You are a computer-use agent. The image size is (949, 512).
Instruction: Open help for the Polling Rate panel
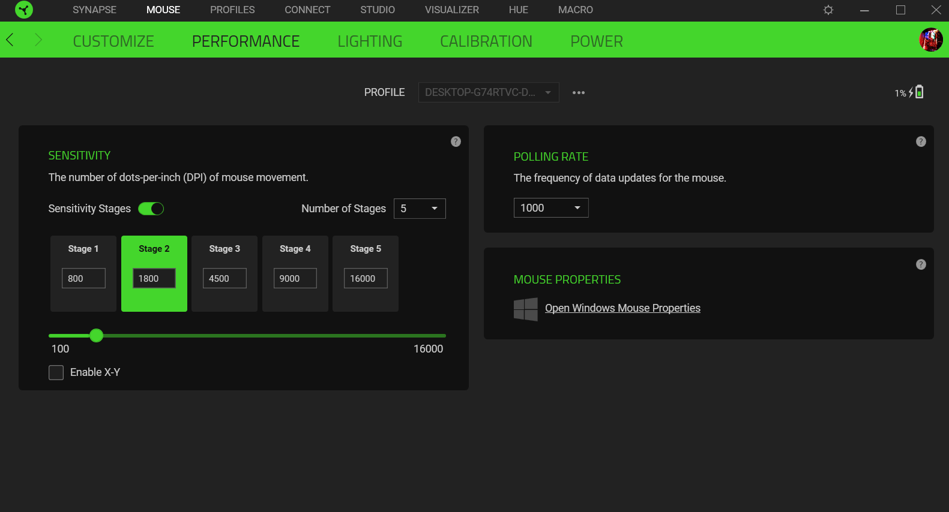pos(921,141)
